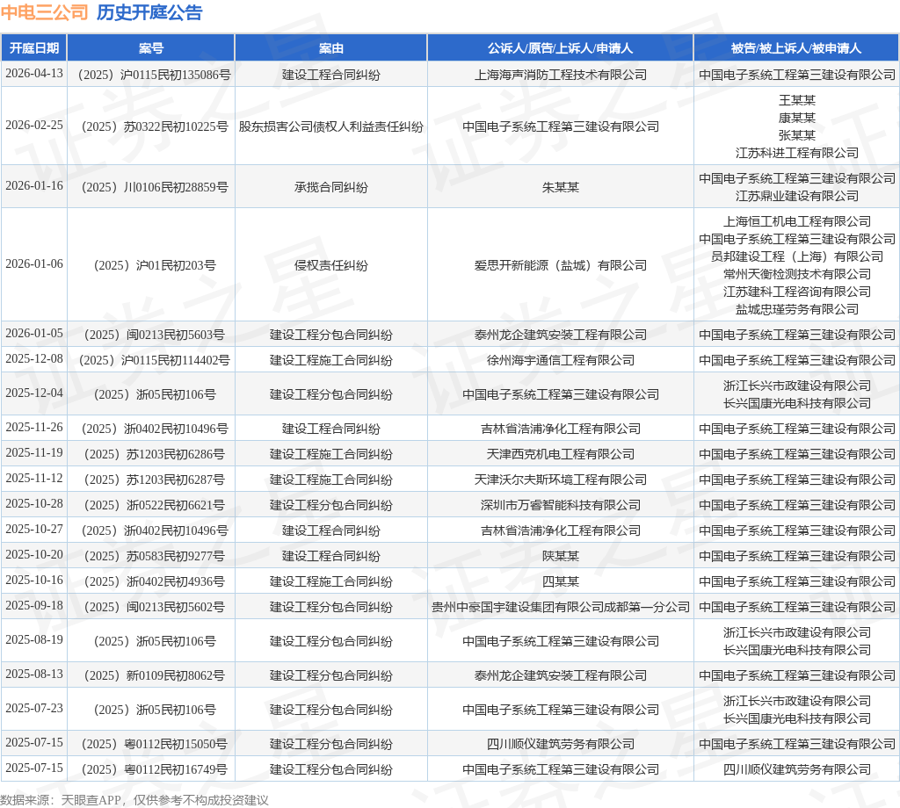900x808 pixels.
Task: Click cause 承揽合同纠纷
Action: click(331, 188)
